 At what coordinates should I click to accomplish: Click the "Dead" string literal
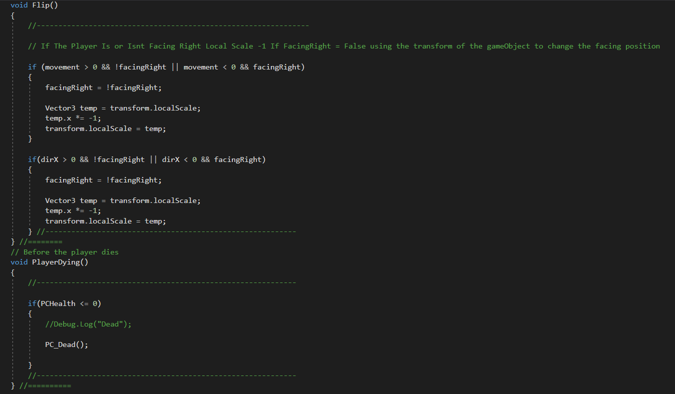110,324
